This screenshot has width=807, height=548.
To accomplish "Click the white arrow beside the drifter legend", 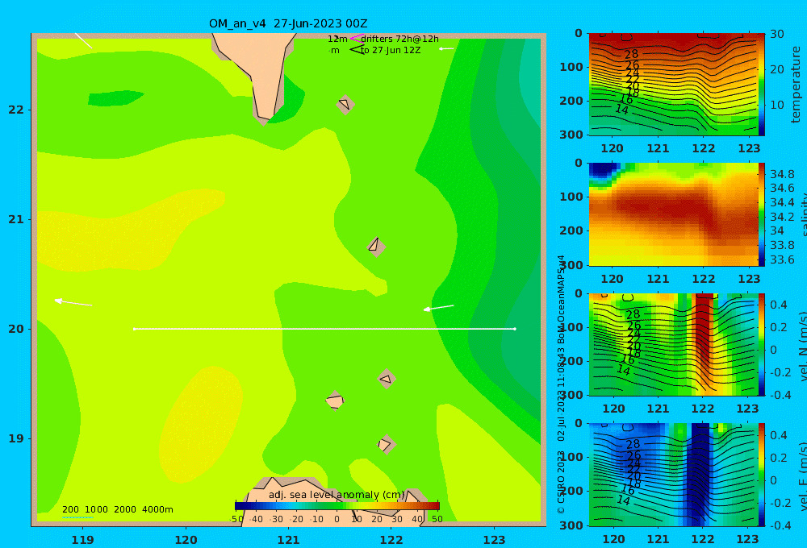I will (x=446, y=49).
